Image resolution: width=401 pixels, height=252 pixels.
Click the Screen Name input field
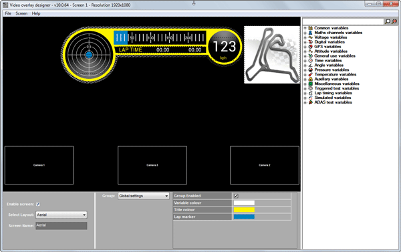pyautogui.click(x=61, y=226)
